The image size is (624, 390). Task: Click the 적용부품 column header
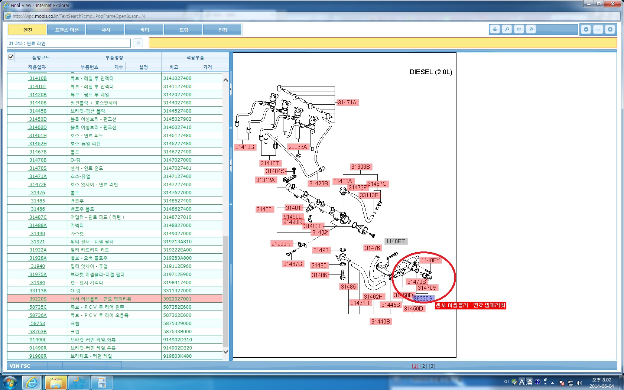pos(195,57)
